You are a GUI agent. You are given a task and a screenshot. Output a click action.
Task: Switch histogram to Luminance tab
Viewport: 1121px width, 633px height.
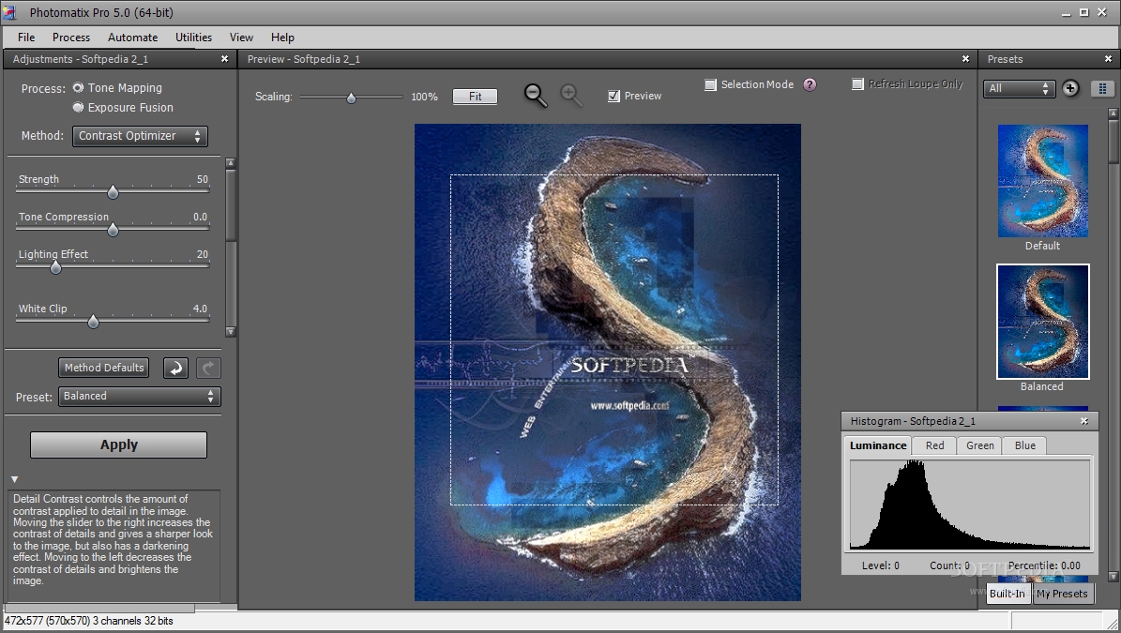click(878, 445)
